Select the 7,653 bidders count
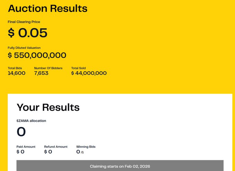Image resolution: width=235 pixels, height=171 pixels. [41, 73]
